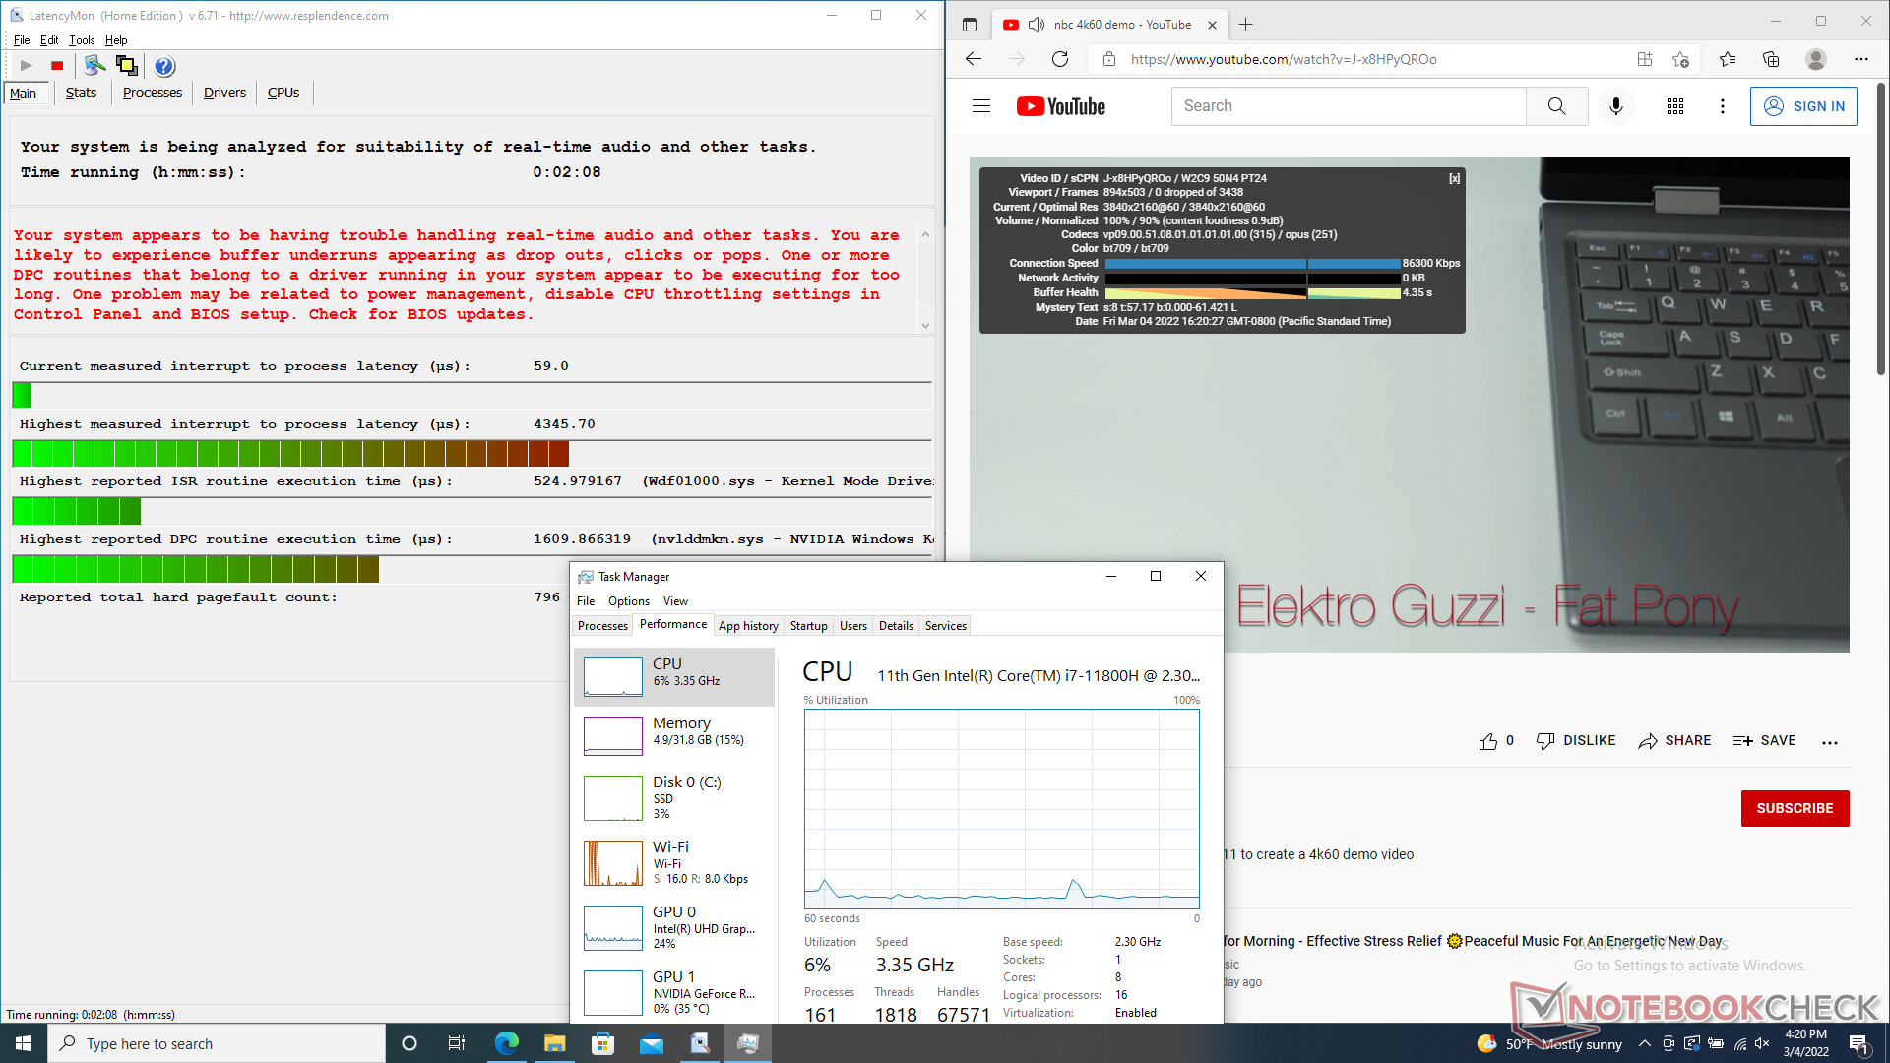Switch to LatencyMon Processes tab

153,93
